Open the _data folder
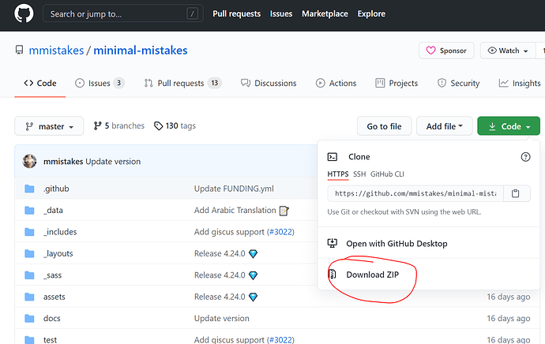The width and height of the screenshot is (545, 344). [53, 210]
